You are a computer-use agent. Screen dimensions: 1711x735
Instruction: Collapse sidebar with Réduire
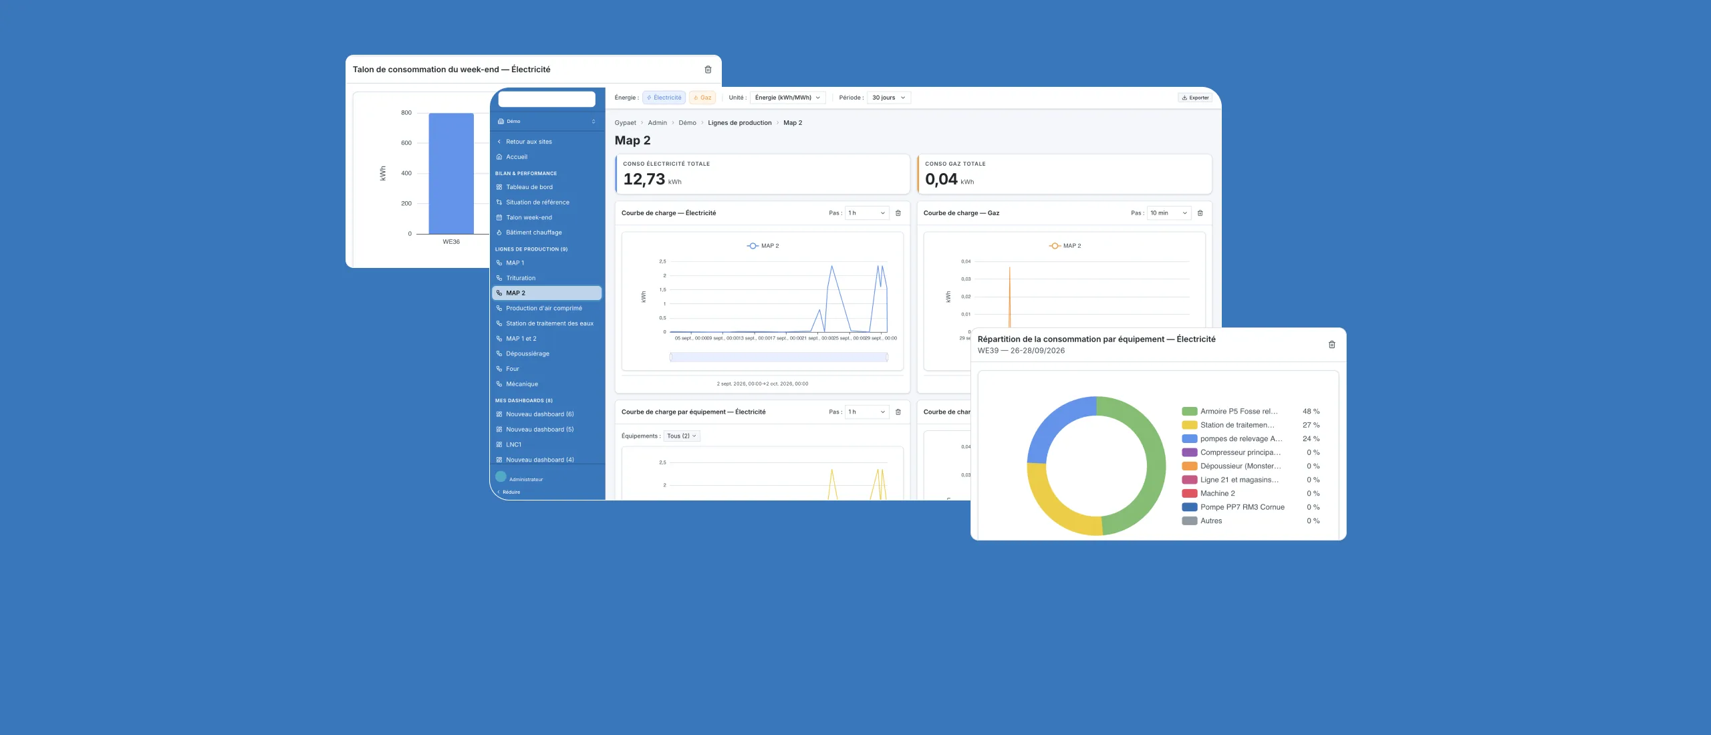pyautogui.click(x=509, y=492)
